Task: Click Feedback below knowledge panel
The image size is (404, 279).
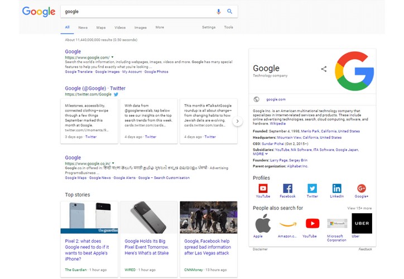Action: (365, 249)
